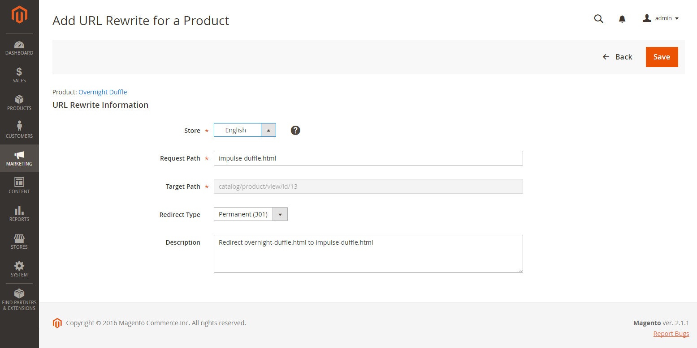
Task: Open the Sales menu
Action: coord(19,75)
